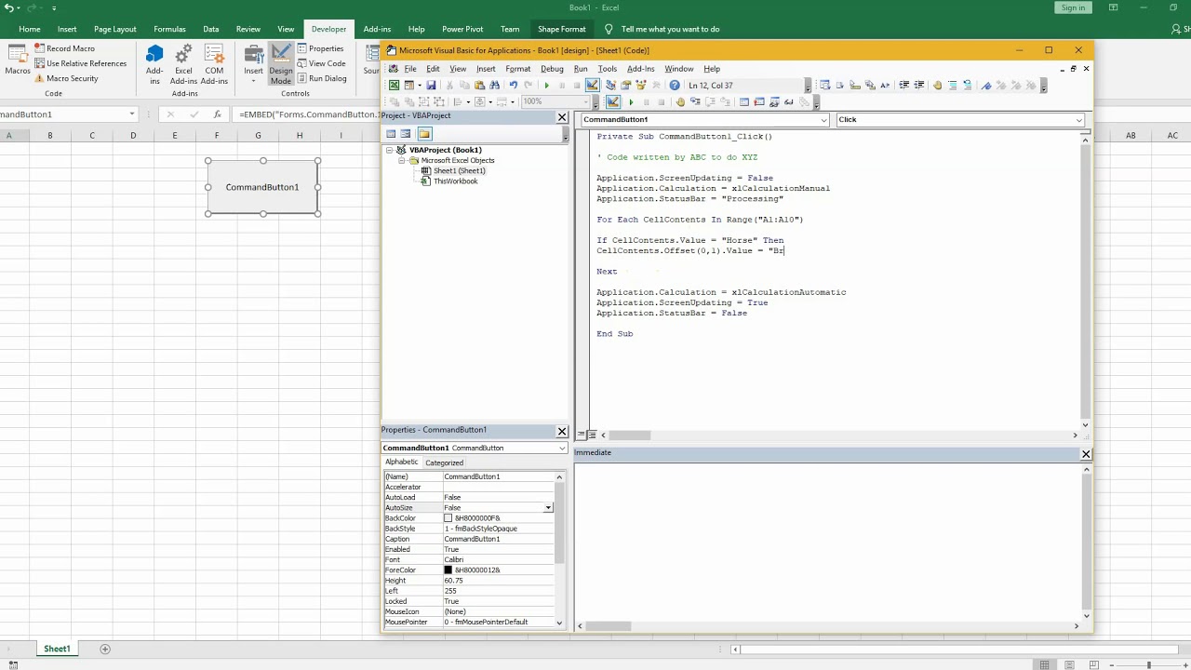The width and height of the screenshot is (1191, 670).
Task: Run the macro with Standard toolbar green play icon
Action: tap(547, 85)
